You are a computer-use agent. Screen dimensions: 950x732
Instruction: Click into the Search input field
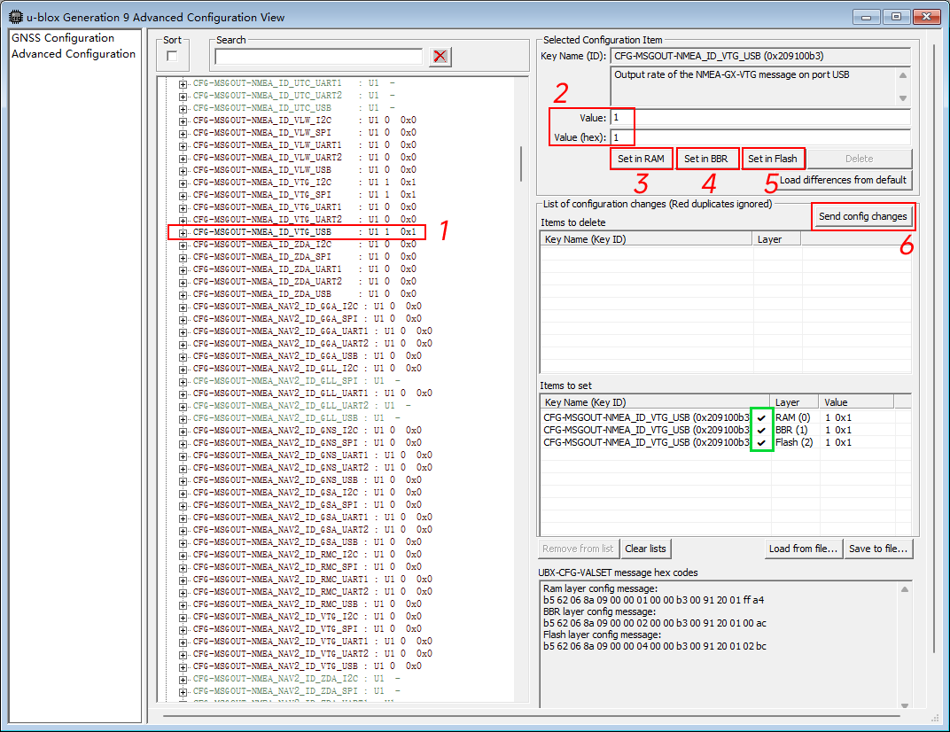319,57
